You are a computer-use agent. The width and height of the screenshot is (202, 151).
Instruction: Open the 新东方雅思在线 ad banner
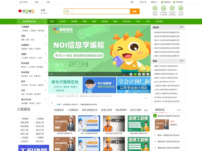[65, 85]
